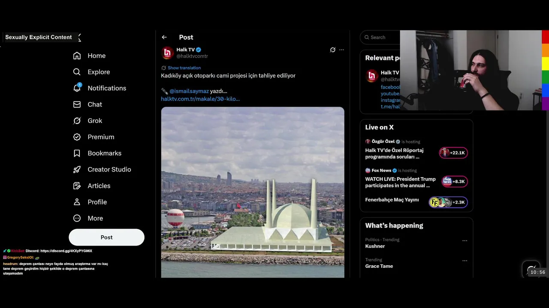Click the Notifications bell icon
The image size is (549, 308).
tap(77, 88)
